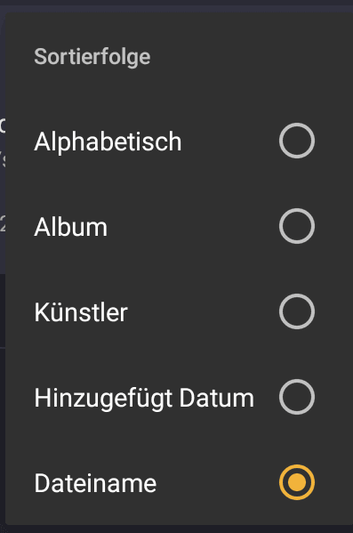Click the gap between Datum and its radio
The height and width of the screenshot is (533, 353).
tap(267, 397)
